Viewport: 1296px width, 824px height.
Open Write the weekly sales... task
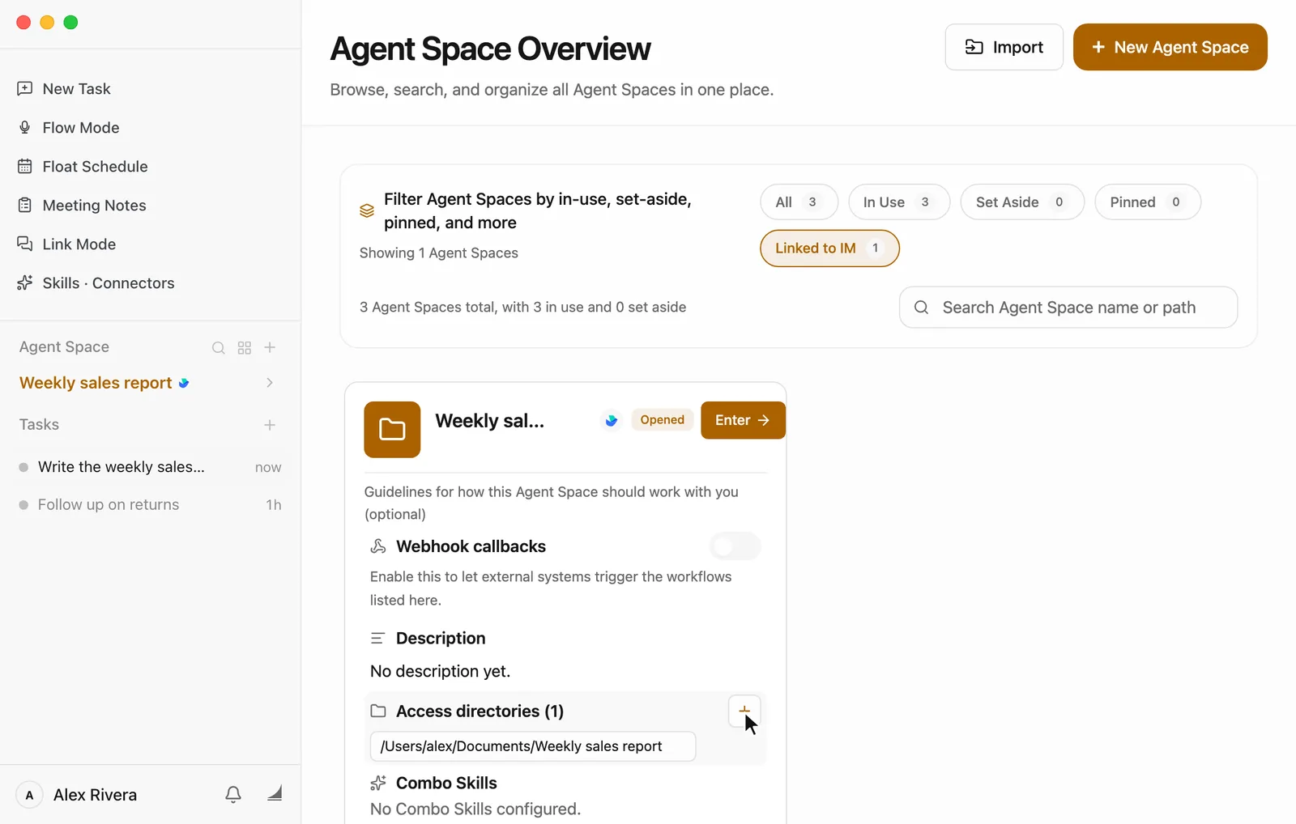tap(150, 467)
